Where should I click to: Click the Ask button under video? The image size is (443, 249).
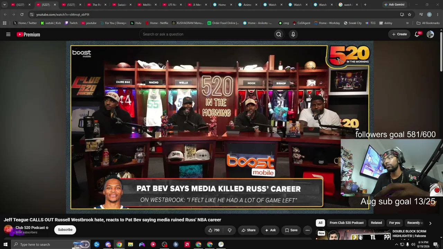pyautogui.click(x=270, y=230)
